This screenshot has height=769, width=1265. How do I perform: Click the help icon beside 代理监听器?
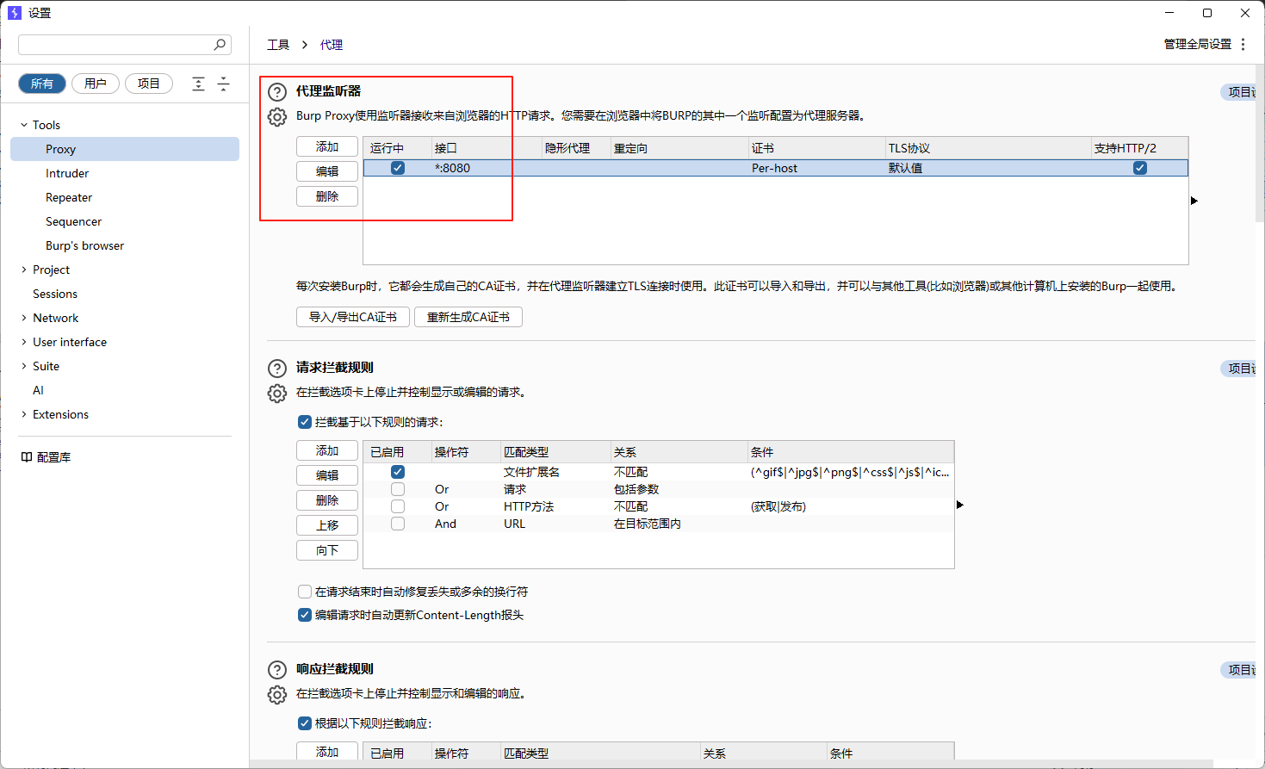276,92
